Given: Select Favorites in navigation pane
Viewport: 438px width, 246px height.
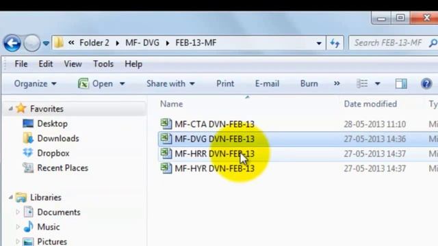Looking at the screenshot, I should pos(47,109).
